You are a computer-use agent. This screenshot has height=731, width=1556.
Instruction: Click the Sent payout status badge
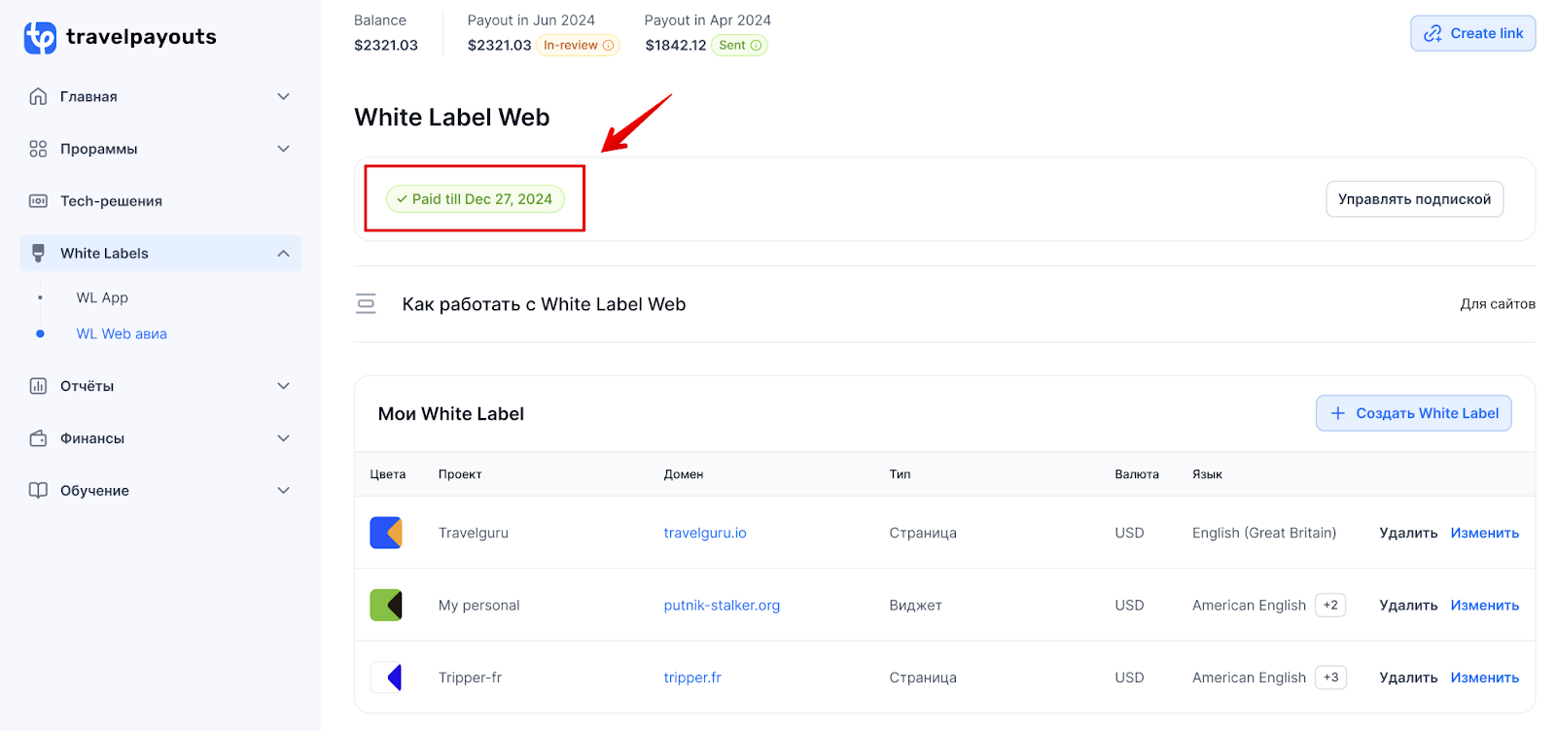pos(739,45)
